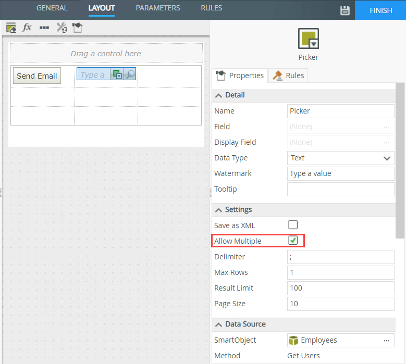Go to the RULES tab in header
Screen dimensions: 406x364
tap(211, 8)
